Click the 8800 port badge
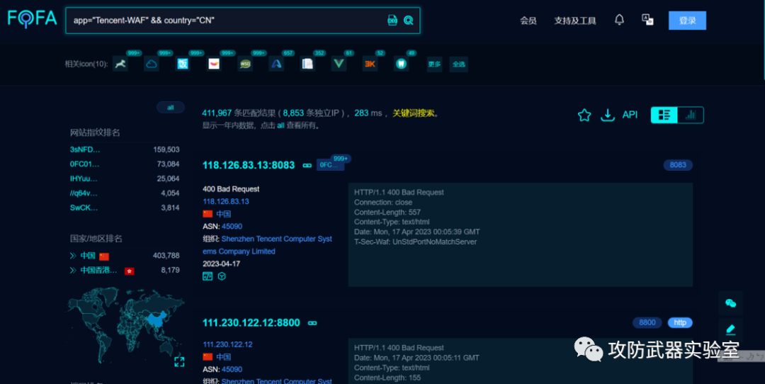The width and height of the screenshot is (765, 384). [647, 322]
